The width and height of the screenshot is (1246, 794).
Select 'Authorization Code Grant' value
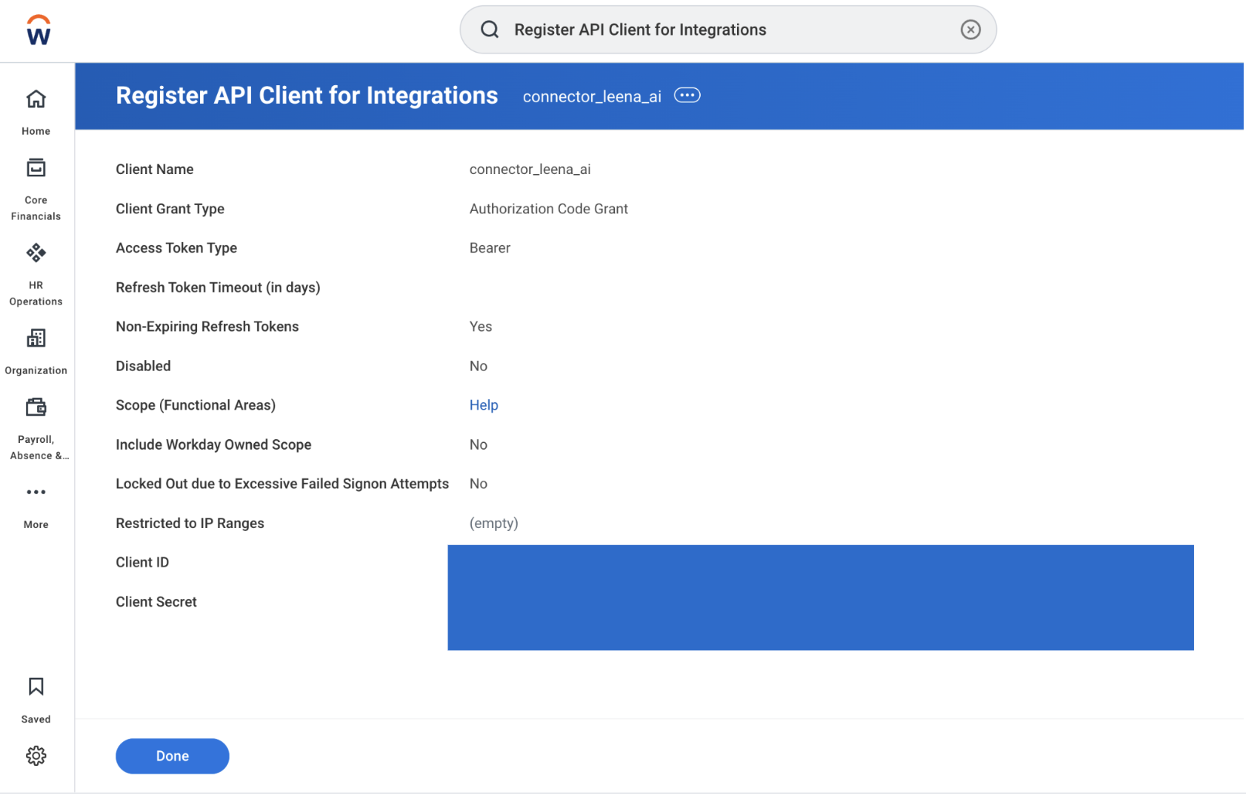tap(549, 209)
